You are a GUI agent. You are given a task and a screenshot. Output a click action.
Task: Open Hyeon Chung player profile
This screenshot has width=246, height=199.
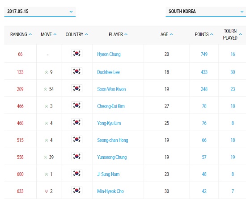pyautogui.click(x=109, y=54)
